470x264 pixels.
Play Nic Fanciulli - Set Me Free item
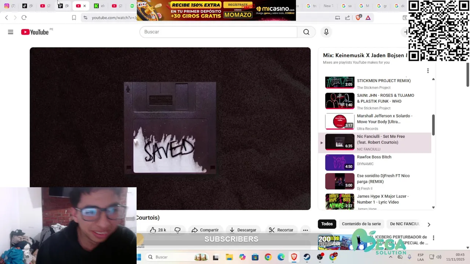pos(375,142)
